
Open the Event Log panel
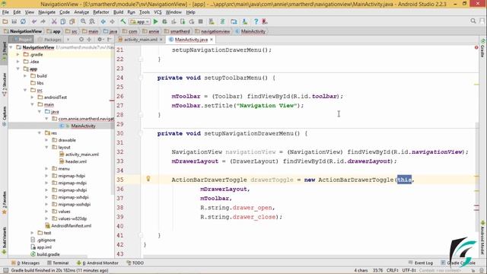coord(421,263)
